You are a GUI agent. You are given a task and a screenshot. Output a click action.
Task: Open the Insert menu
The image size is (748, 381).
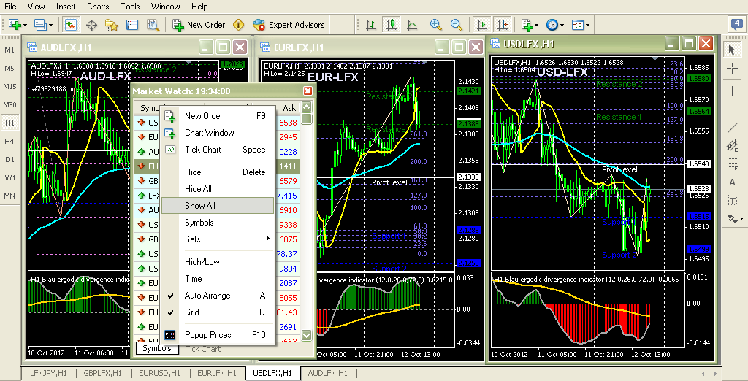(66, 6)
